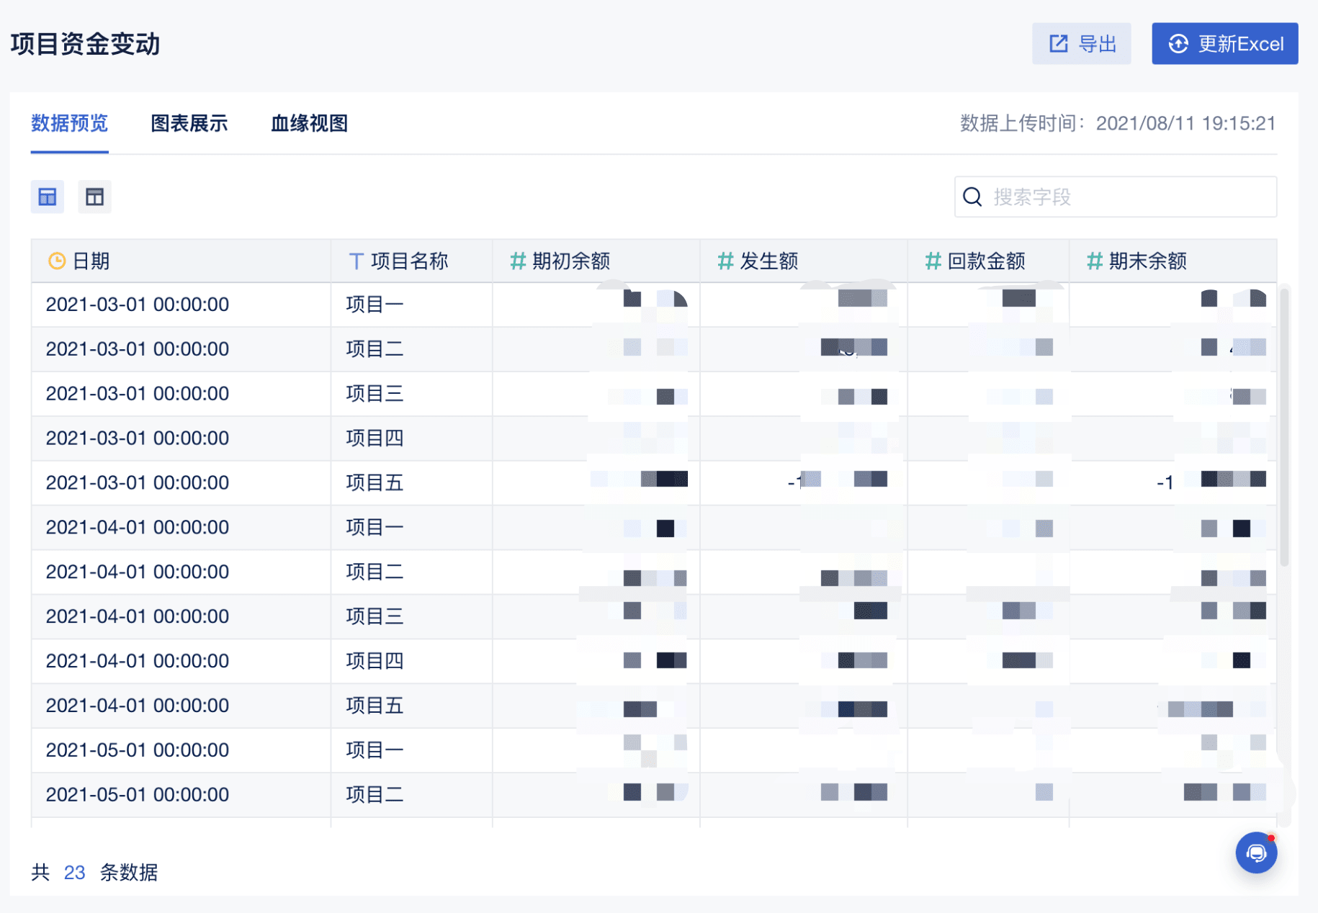Click the 期末余额 column header

pos(1173,261)
